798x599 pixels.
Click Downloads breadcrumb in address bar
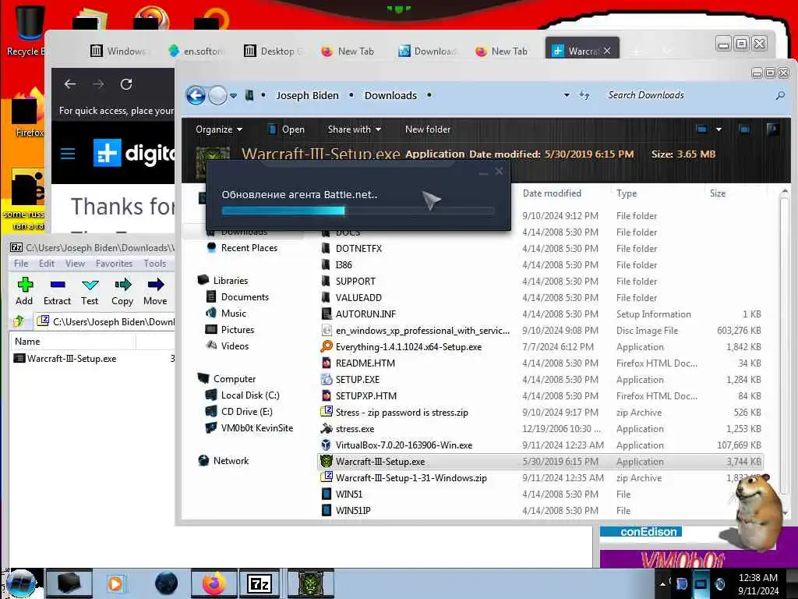point(390,95)
